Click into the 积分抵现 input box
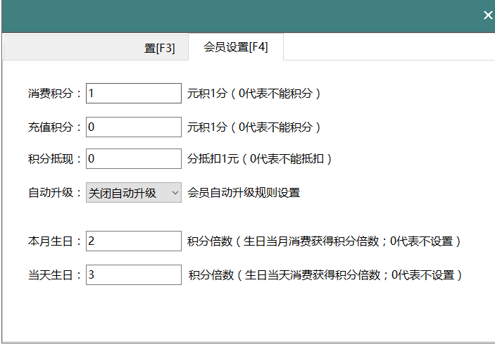495x354 pixels. pos(134,159)
